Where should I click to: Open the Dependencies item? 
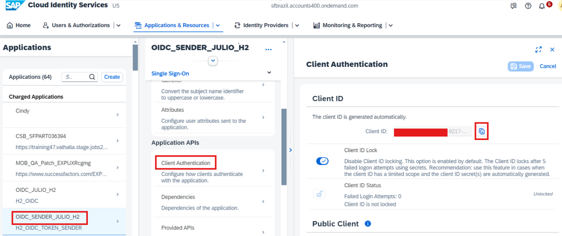(212, 202)
